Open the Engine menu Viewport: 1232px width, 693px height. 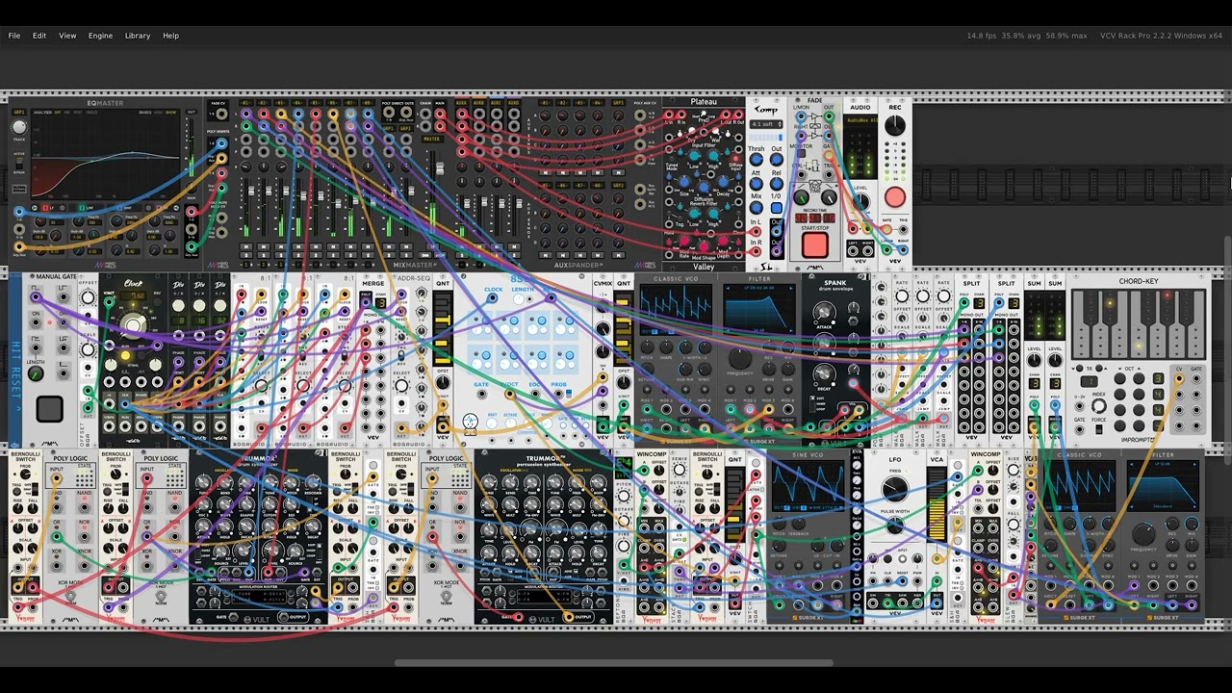pos(100,36)
